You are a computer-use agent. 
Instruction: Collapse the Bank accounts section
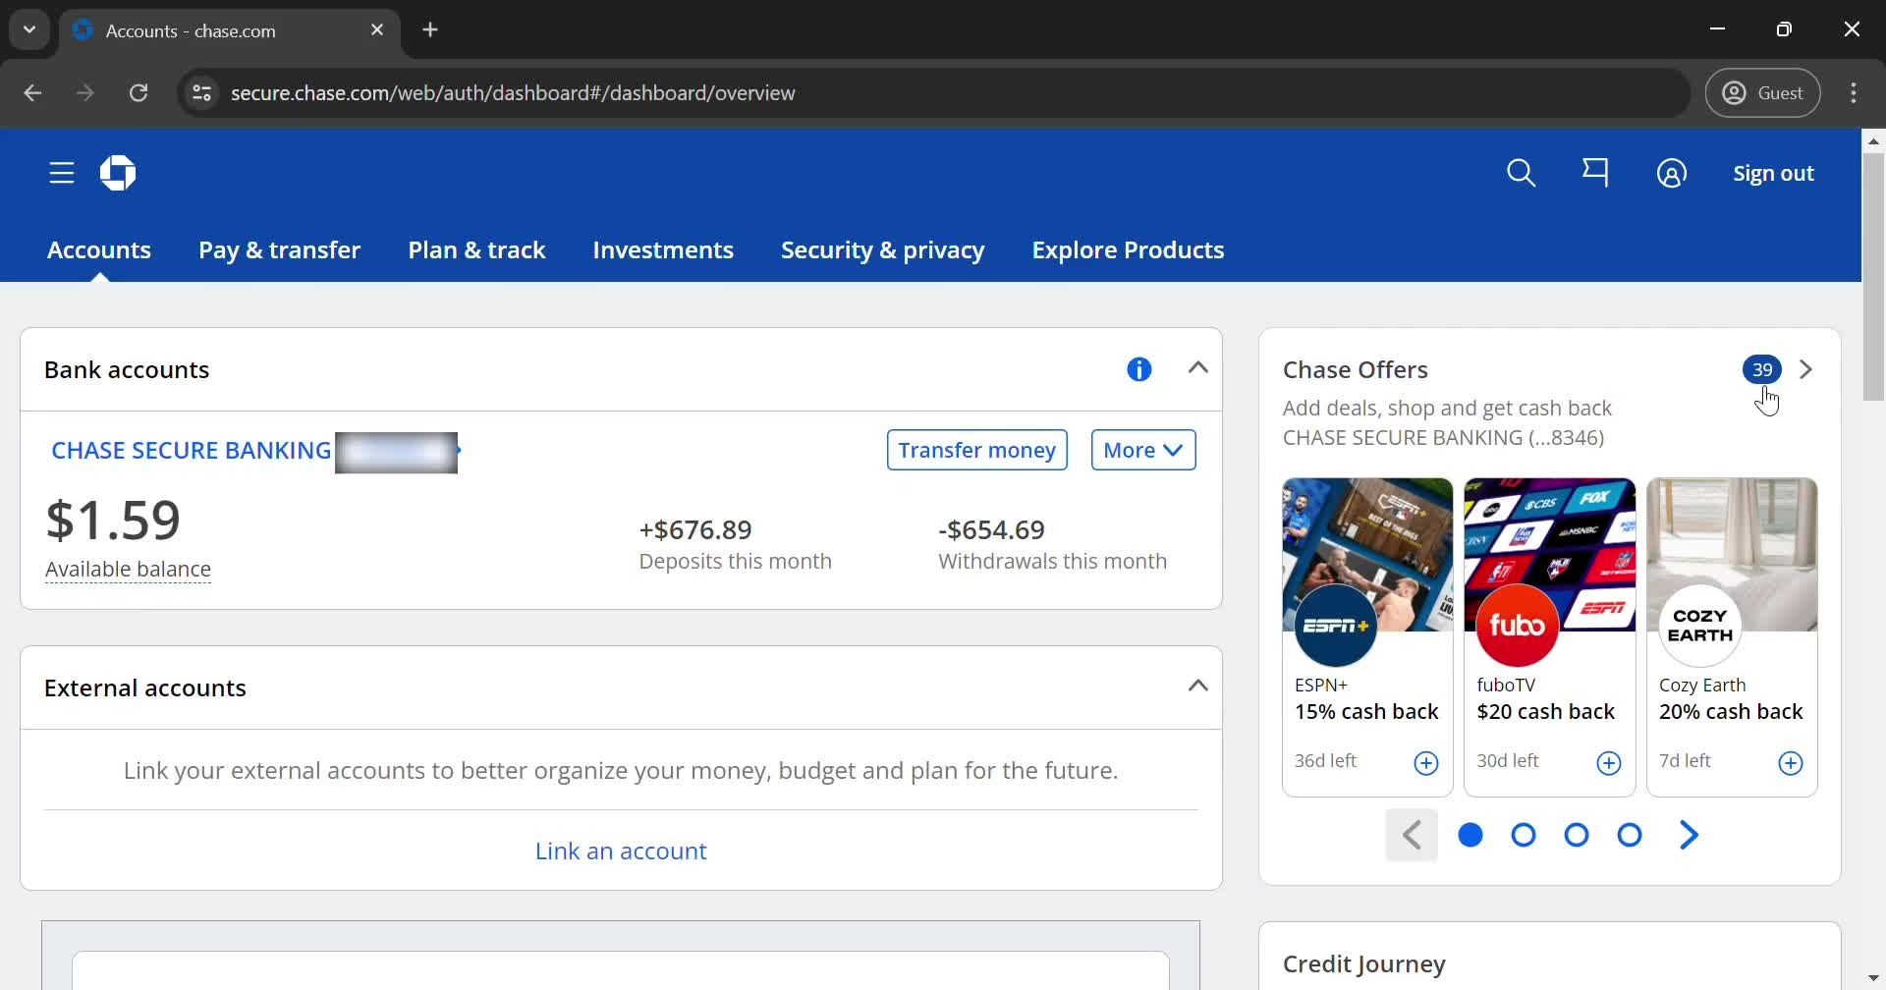pyautogui.click(x=1197, y=366)
